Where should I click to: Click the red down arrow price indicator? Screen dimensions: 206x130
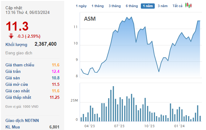tap(11, 36)
